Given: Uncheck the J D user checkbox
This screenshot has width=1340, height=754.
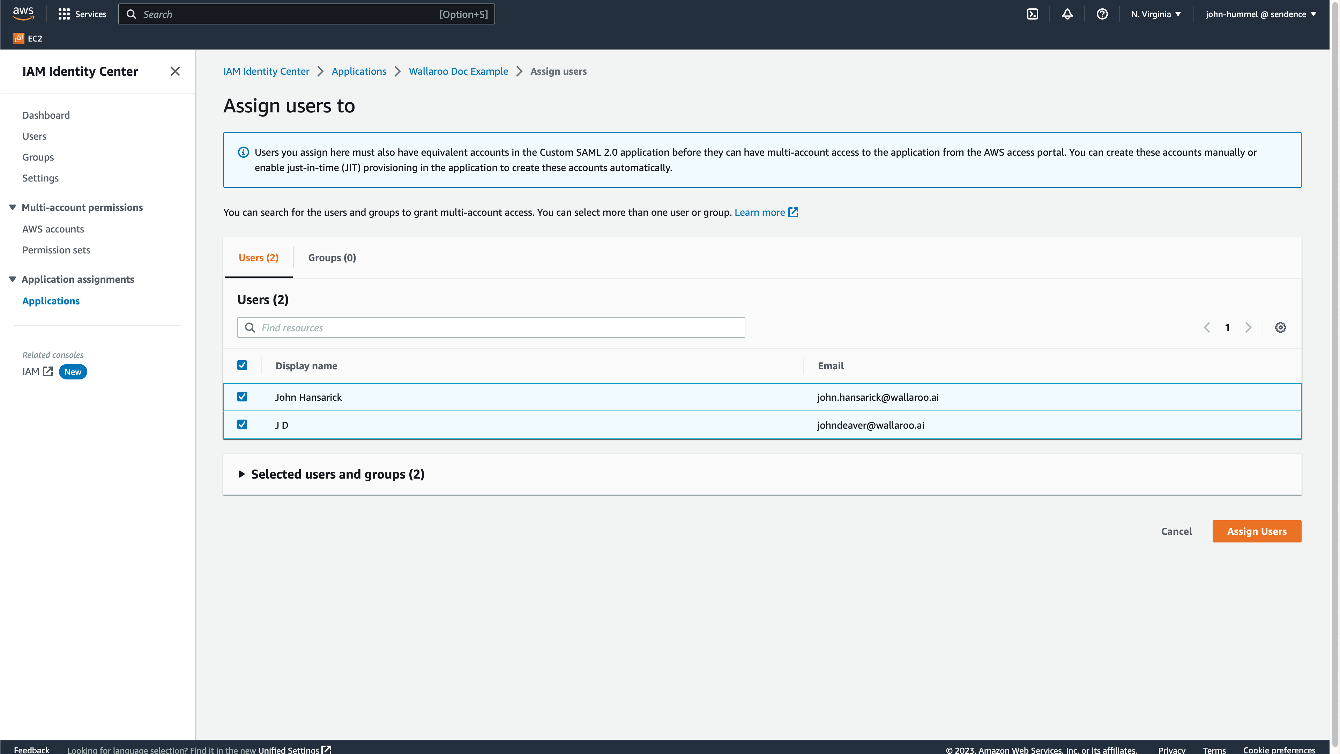Looking at the screenshot, I should pos(242,424).
